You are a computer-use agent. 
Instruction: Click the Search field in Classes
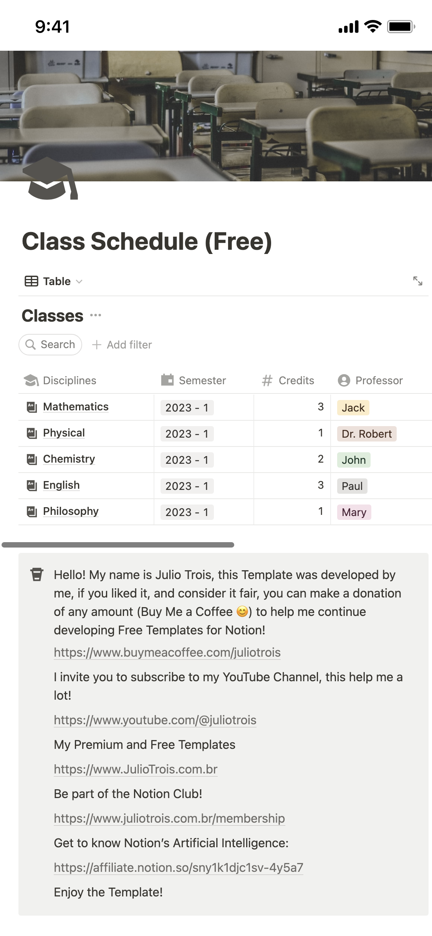tap(50, 345)
